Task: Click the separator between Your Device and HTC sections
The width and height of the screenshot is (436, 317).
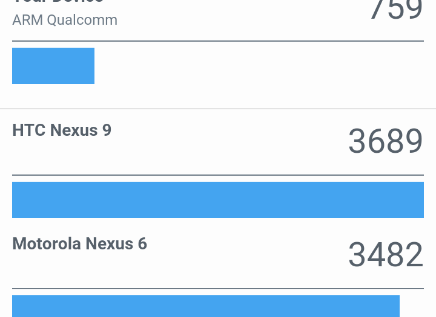Action: [218, 109]
